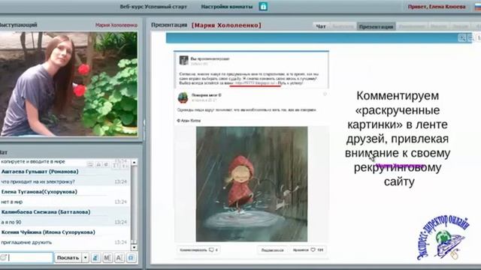
Task: Click the rain girl picture in the slide
Action: pyautogui.click(x=252, y=184)
